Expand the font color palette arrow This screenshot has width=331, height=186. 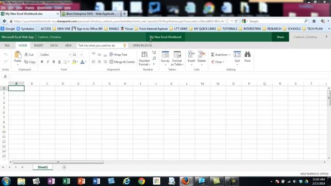(x=86, y=62)
